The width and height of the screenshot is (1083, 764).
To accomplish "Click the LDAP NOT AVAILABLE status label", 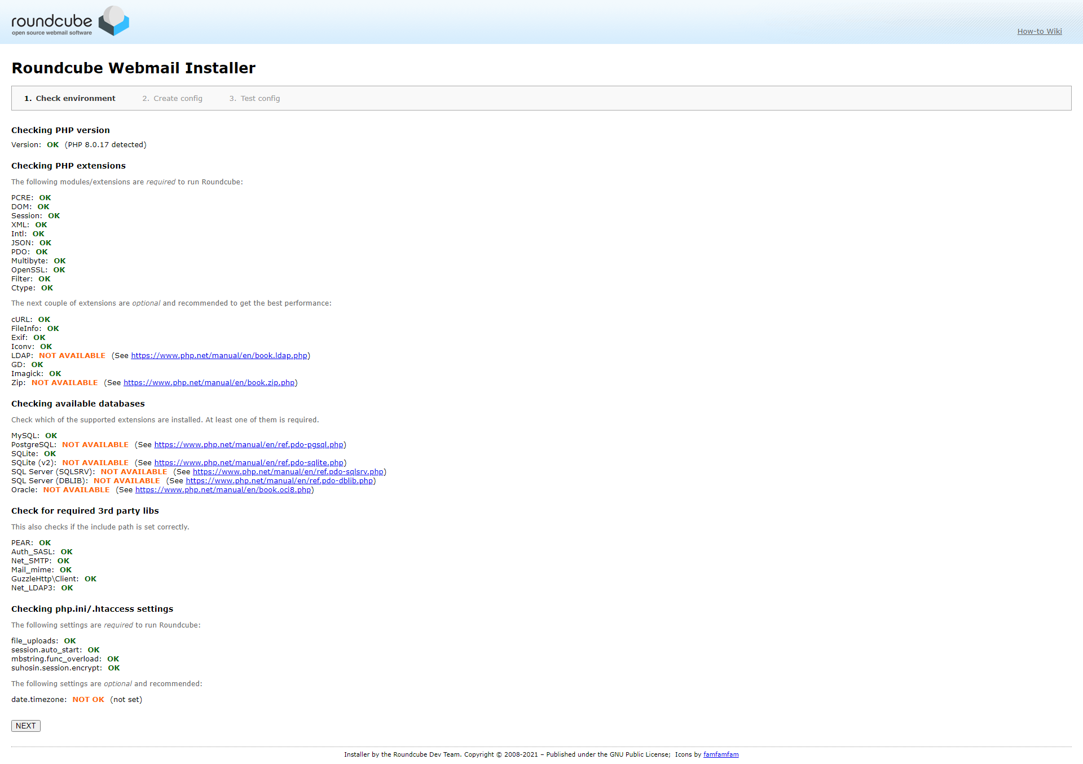I will tap(72, 356).
